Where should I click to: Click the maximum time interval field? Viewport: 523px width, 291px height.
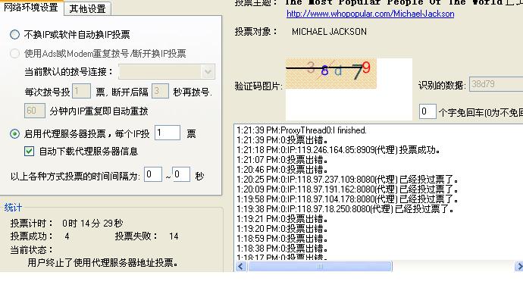coord(181,174)
